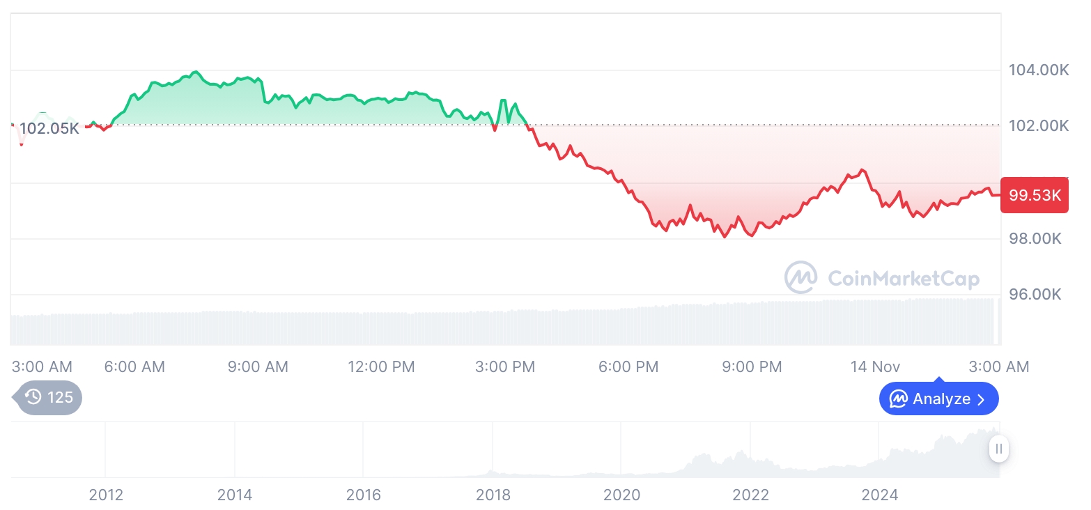Image resolution: width=1091 pixels, height=510 pixels.
Task: Click the 125 history count badge number
Action: point(60,397)
